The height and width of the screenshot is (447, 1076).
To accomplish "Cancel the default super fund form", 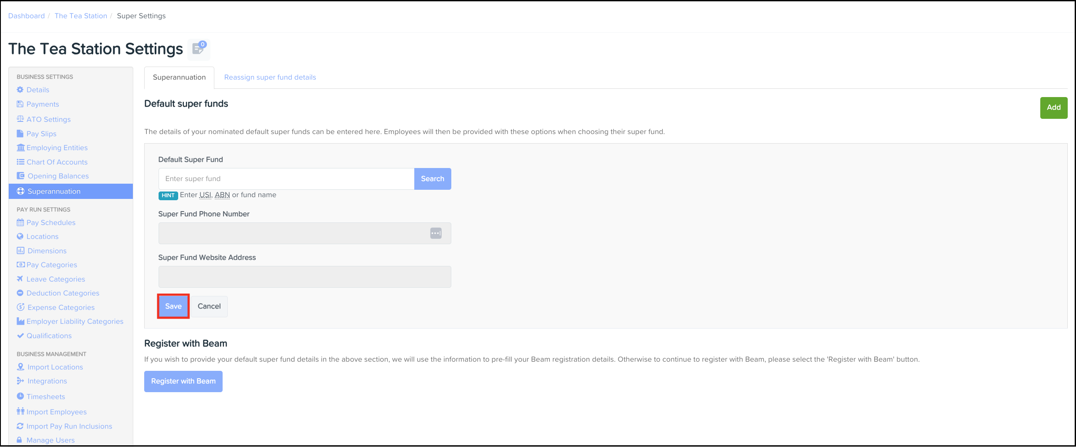I will point(209,306).
